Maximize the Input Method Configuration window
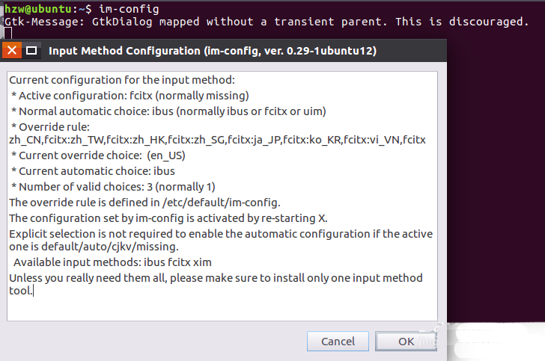545x361 pixels. 31,51
